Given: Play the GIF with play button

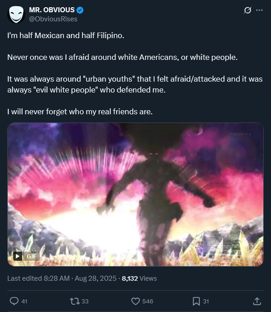Looking at the screenshot, I should click(x=18, y=256).
